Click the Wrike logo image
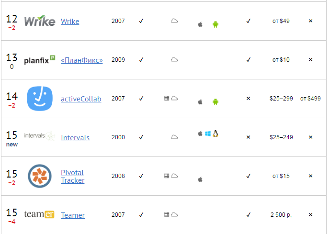This screenshot has height=234, width=329. pos(39,21)
